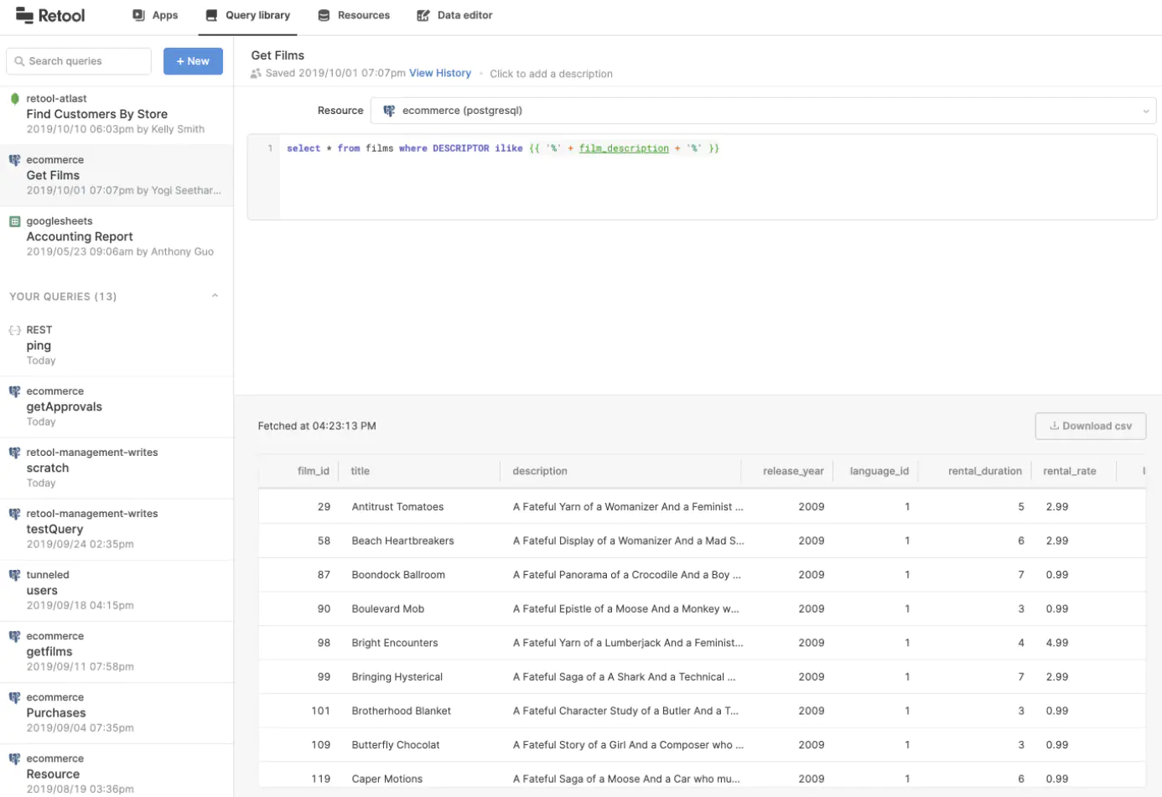Click the Get Films query title
The height and width of the screenshot is (797, 1162).
[278, 55]
